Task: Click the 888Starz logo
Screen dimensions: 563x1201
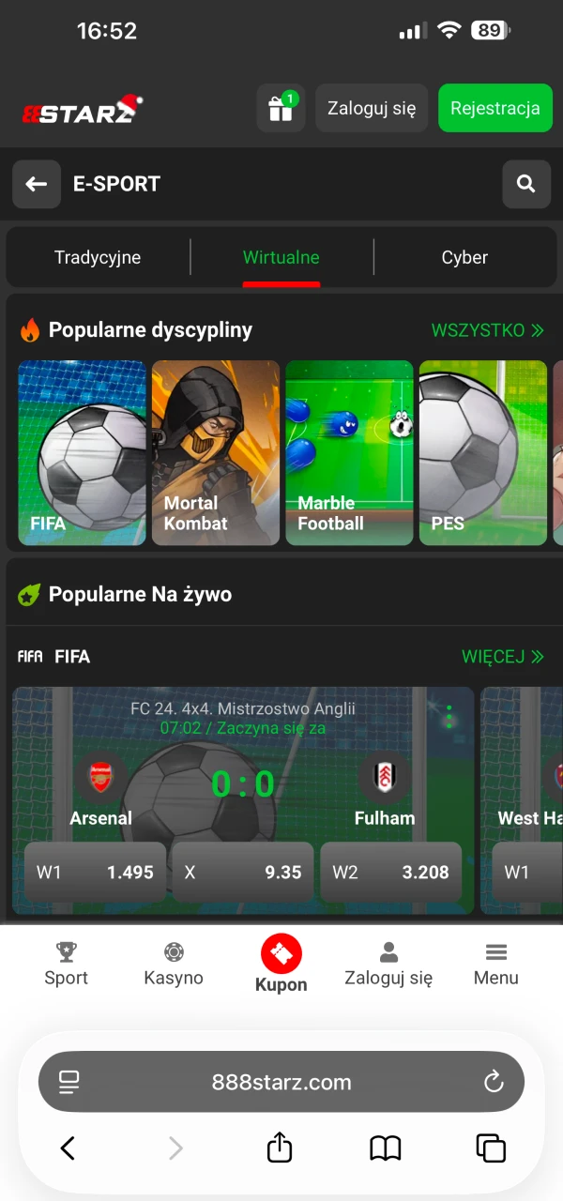Action: [83, 110]
